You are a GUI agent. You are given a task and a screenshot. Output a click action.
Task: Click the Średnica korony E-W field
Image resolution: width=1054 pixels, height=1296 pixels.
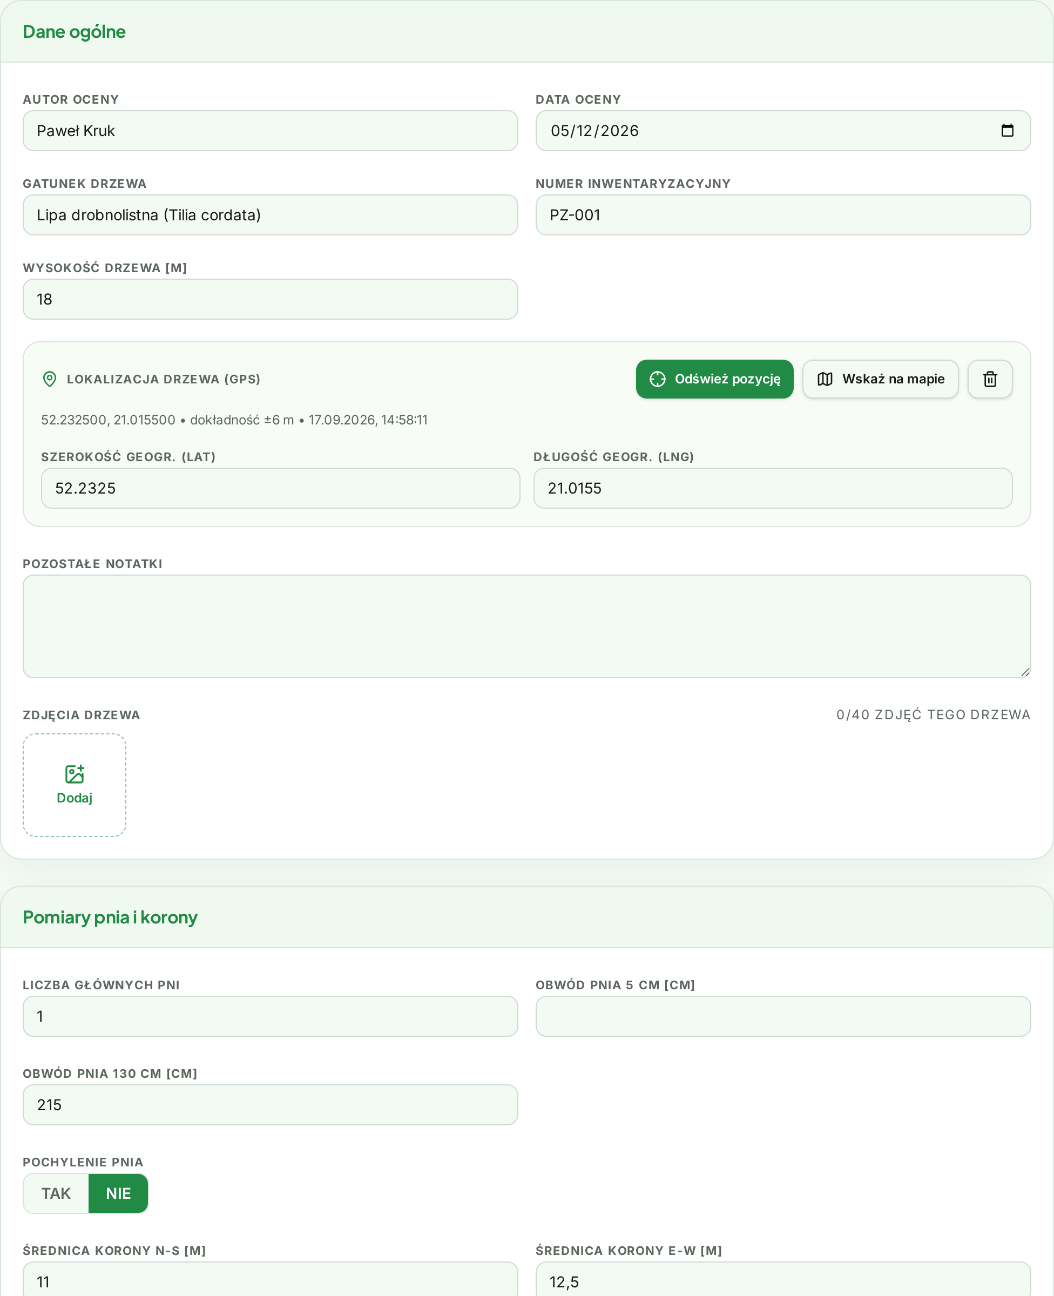pyautogui.click(x=782, y=1280)
